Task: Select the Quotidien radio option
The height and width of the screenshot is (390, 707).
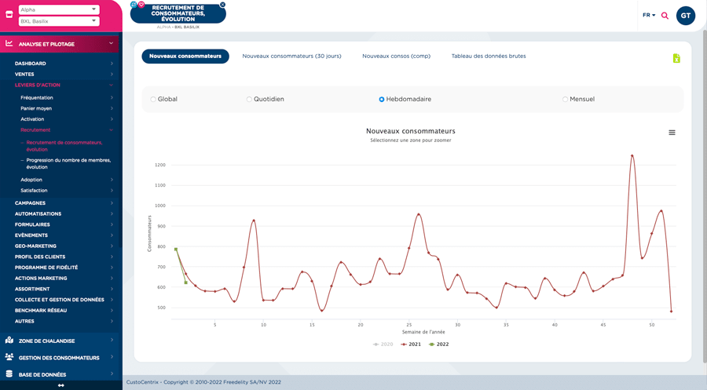Action: pyautogui.click(x=249, y=100)
